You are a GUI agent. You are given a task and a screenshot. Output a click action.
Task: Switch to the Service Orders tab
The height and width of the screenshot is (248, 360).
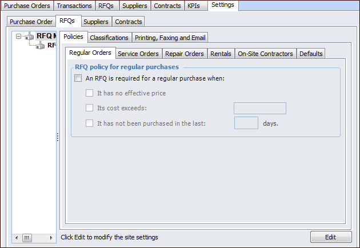(x=138, y=54)
